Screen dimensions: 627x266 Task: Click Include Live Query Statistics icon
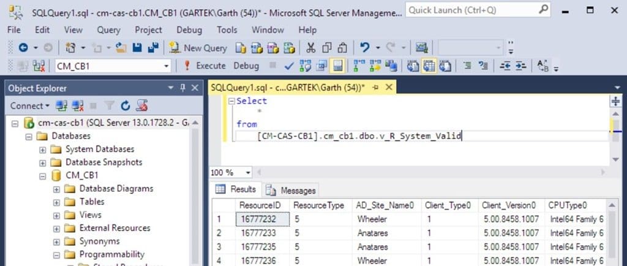pos(375,66)
